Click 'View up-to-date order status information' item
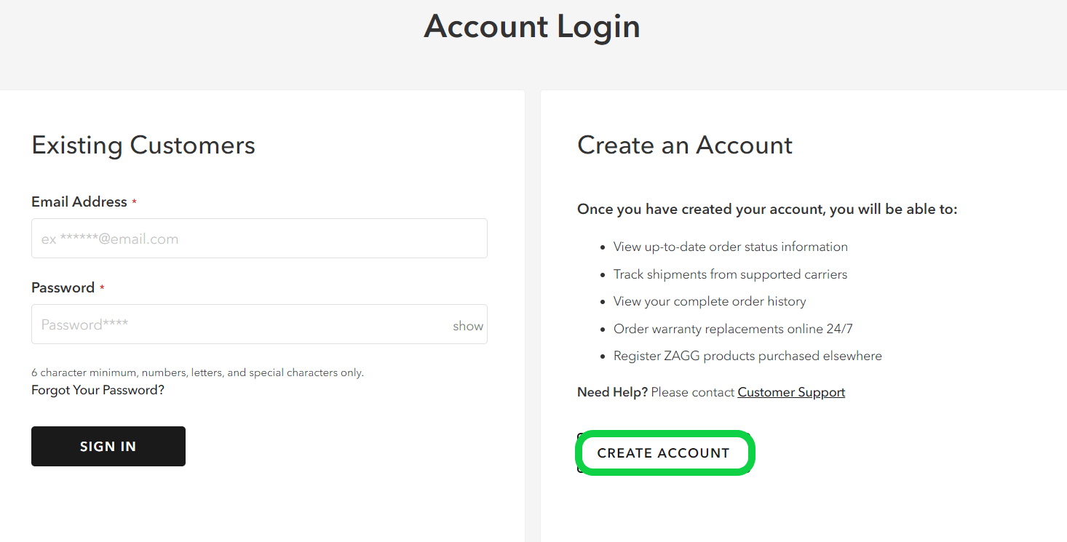 [x=730, y=247]
